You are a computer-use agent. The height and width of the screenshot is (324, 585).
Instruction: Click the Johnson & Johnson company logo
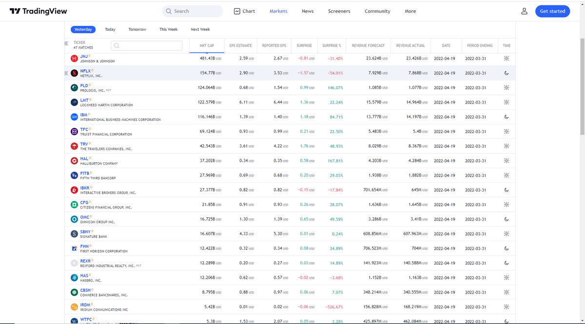coord(74,58)
